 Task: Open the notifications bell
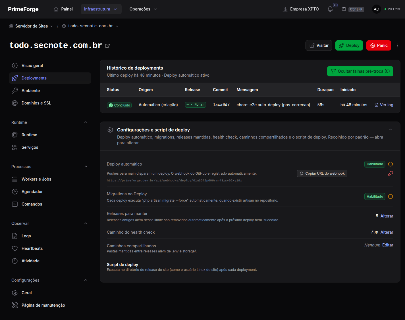(330, 9)
